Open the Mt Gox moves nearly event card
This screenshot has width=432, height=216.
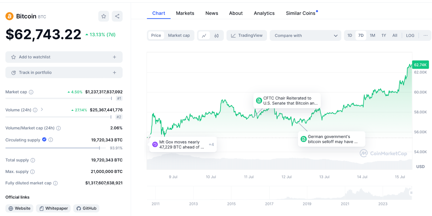coord(183,145)
